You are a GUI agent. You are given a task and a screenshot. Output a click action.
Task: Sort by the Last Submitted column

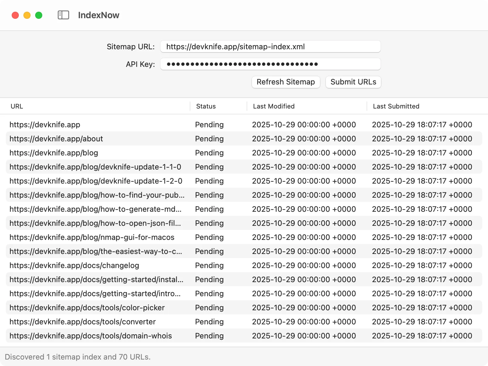point(396,106)
